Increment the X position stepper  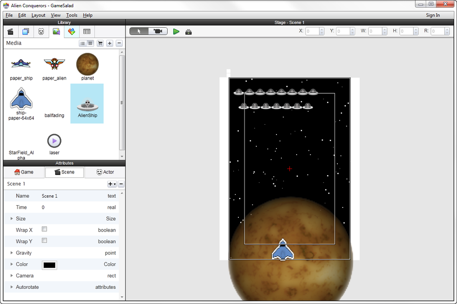pyautogui.click(x=322, y=30)
